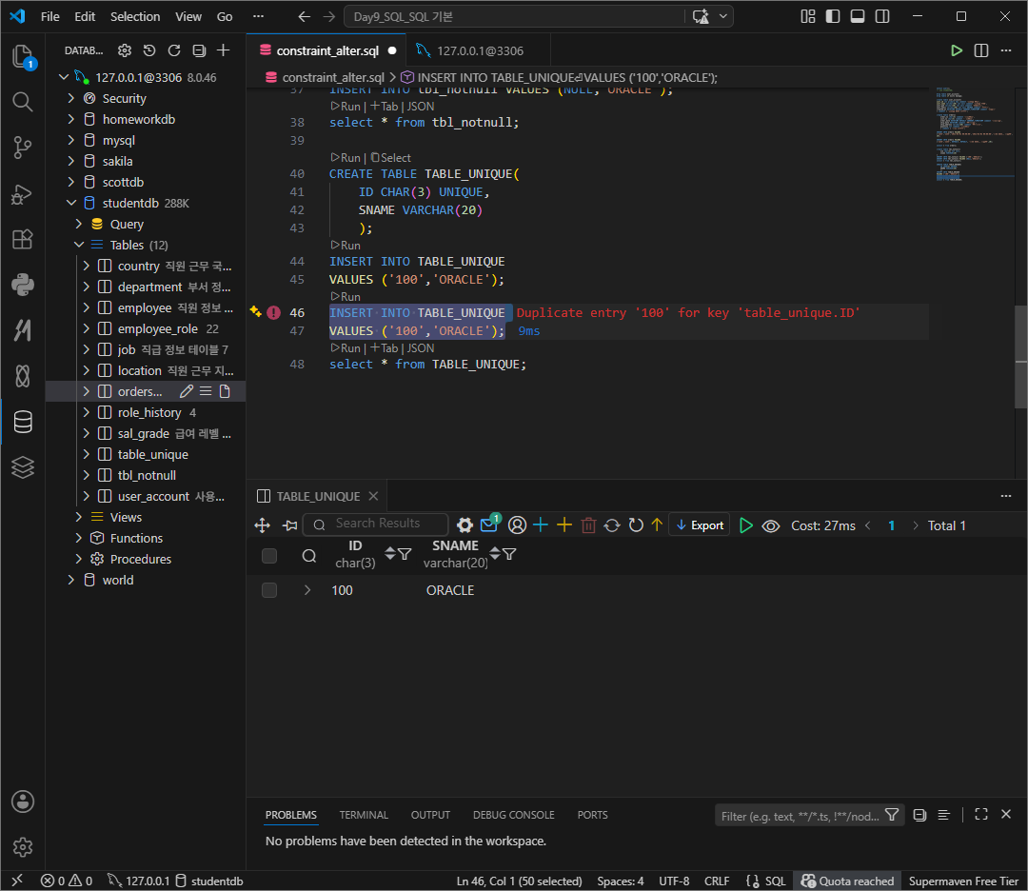The width and height of the screenshot is (1028, 891).
Task: Expand the sakila database
Action: tap(71, 161)
